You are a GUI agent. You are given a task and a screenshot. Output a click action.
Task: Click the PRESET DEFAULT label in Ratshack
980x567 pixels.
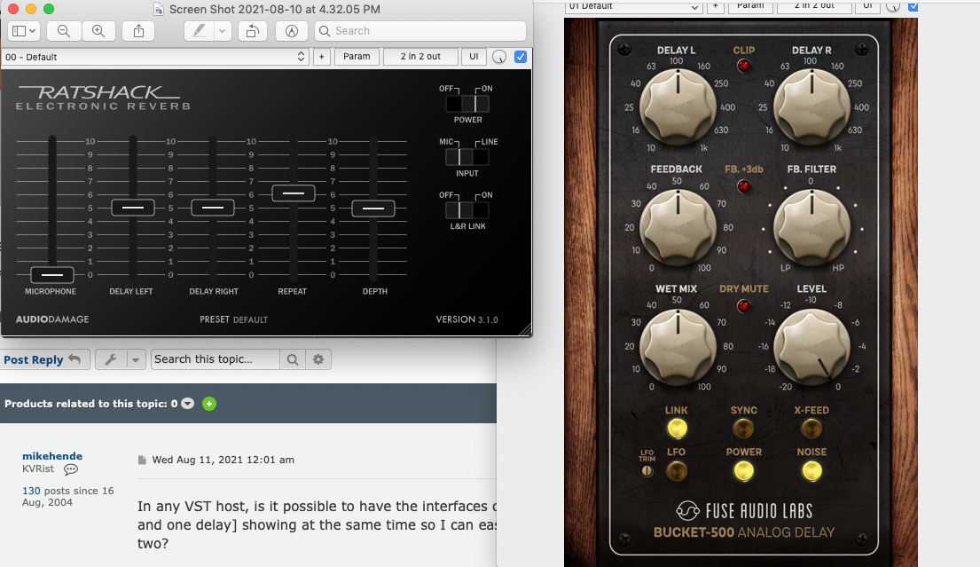coord(234,319)
